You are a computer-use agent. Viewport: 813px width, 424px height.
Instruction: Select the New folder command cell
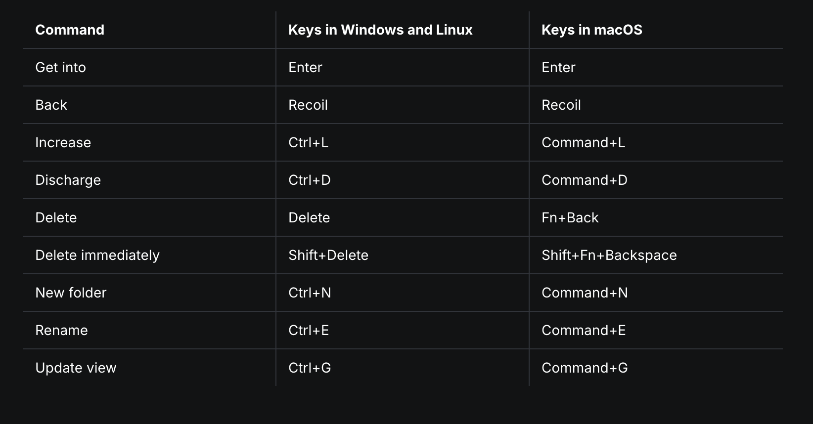(x=71, y=293)
